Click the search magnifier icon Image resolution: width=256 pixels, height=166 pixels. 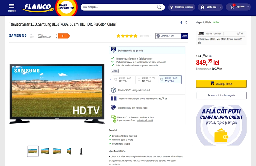pyautogui.click(x=159, y=7)
